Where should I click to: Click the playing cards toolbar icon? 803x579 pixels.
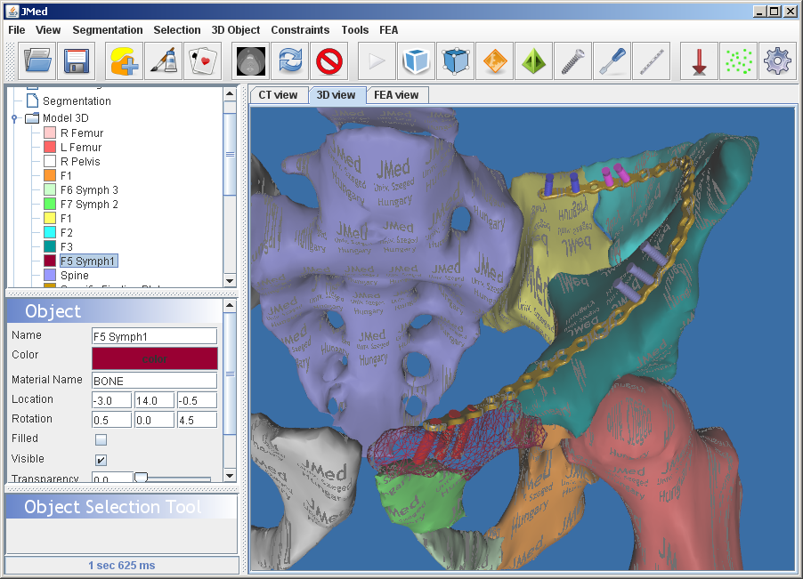click(203, 61)
